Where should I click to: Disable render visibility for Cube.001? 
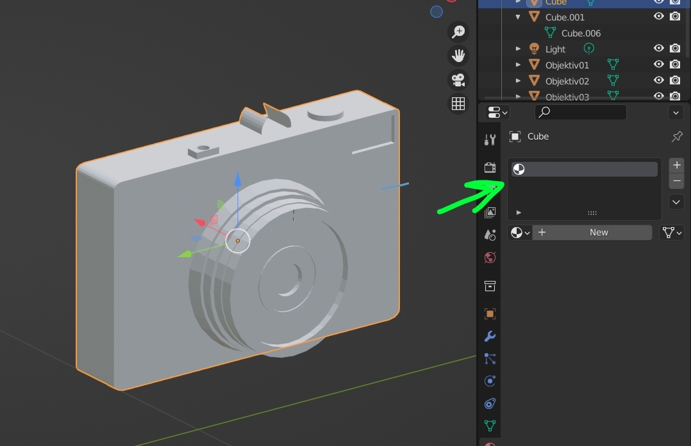pyautogui.click(x=674, y=17)
